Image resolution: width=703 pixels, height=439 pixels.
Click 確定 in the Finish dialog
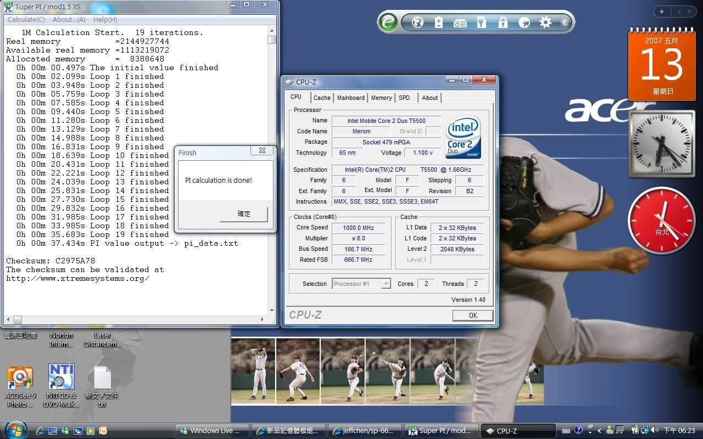244,214
